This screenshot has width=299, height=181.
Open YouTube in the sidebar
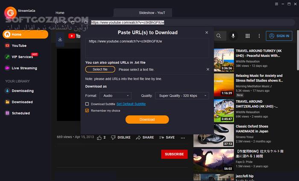tap(19, 46)
